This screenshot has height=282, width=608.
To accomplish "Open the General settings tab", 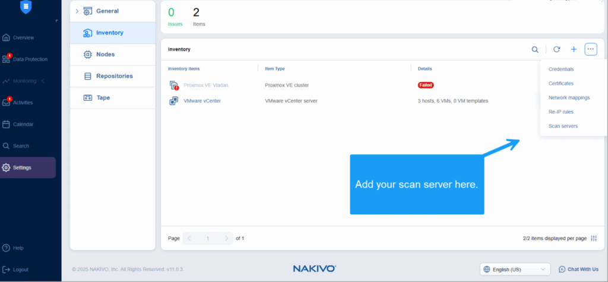I will coord(112,11).
